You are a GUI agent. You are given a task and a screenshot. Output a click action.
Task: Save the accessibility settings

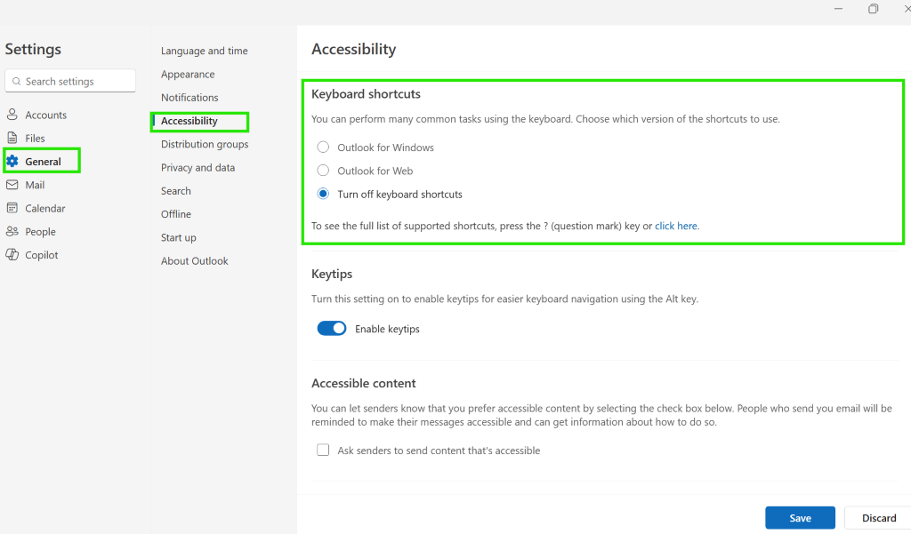tap(800, 518)
